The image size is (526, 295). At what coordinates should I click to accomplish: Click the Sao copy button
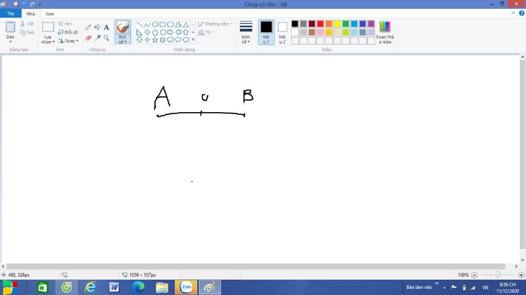[x=27, y=32]
